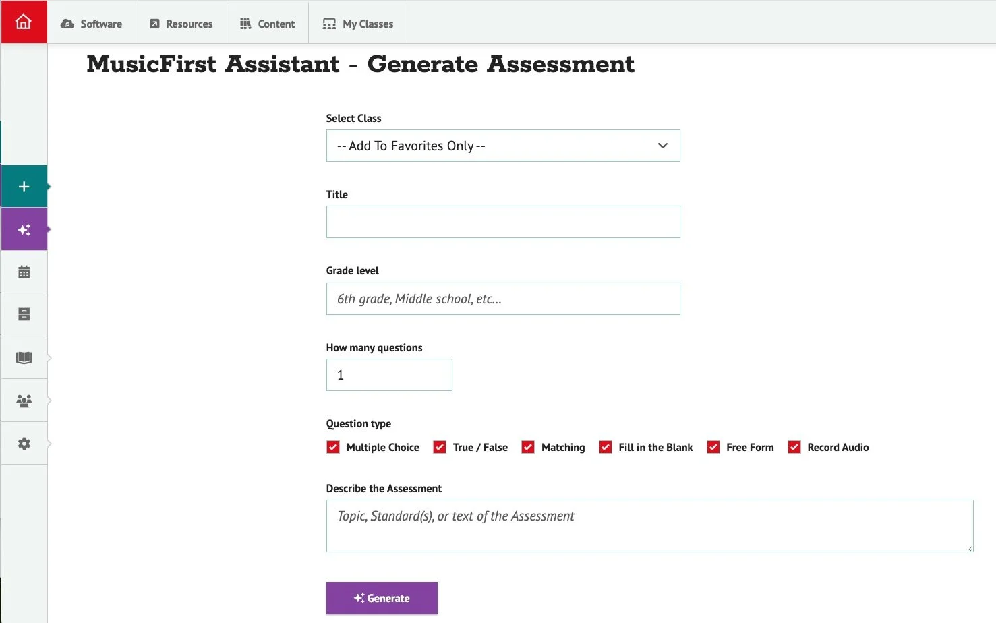Focus the Grade level text field
Image resolution: width=996 pixels, height=623 pixels.
point(502,299)
